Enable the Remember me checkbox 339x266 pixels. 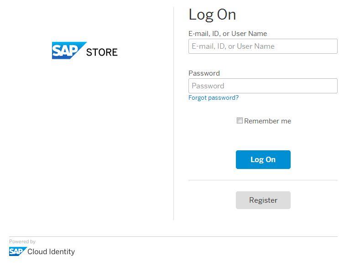(x=240, y=121)
